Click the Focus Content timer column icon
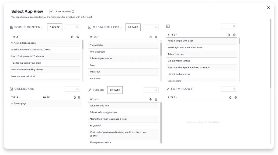This screenshot has height=155, width=278. tap(72, 37)
